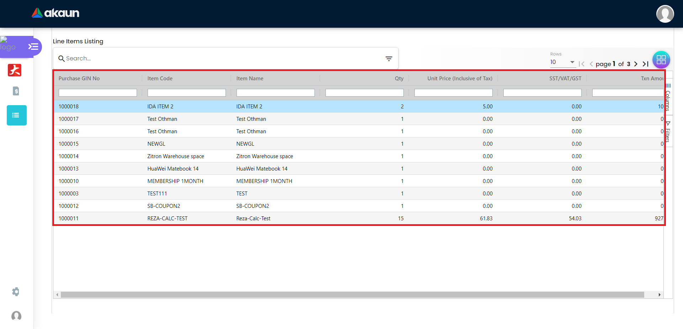683x329 pixels.
Task: Open the apps grid launcher button
Action: click(x=661, y=60)
